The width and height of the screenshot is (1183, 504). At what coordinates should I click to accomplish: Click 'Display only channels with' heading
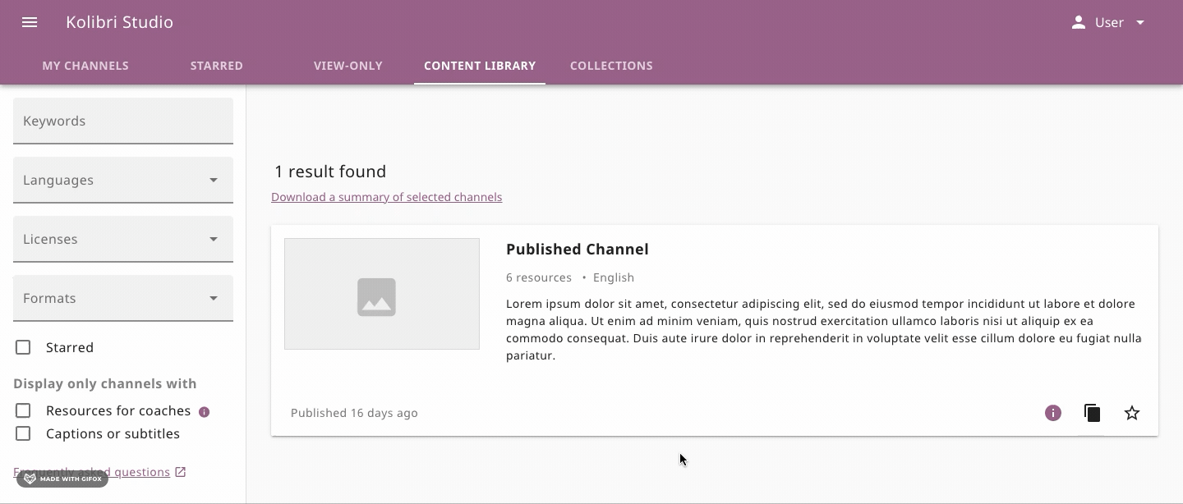(105, 383)
